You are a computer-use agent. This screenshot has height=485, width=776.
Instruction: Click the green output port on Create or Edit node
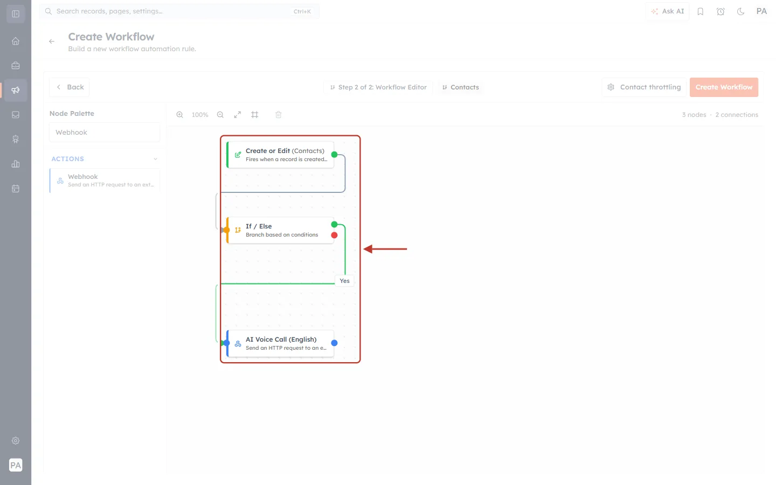[x=334, y=155]
